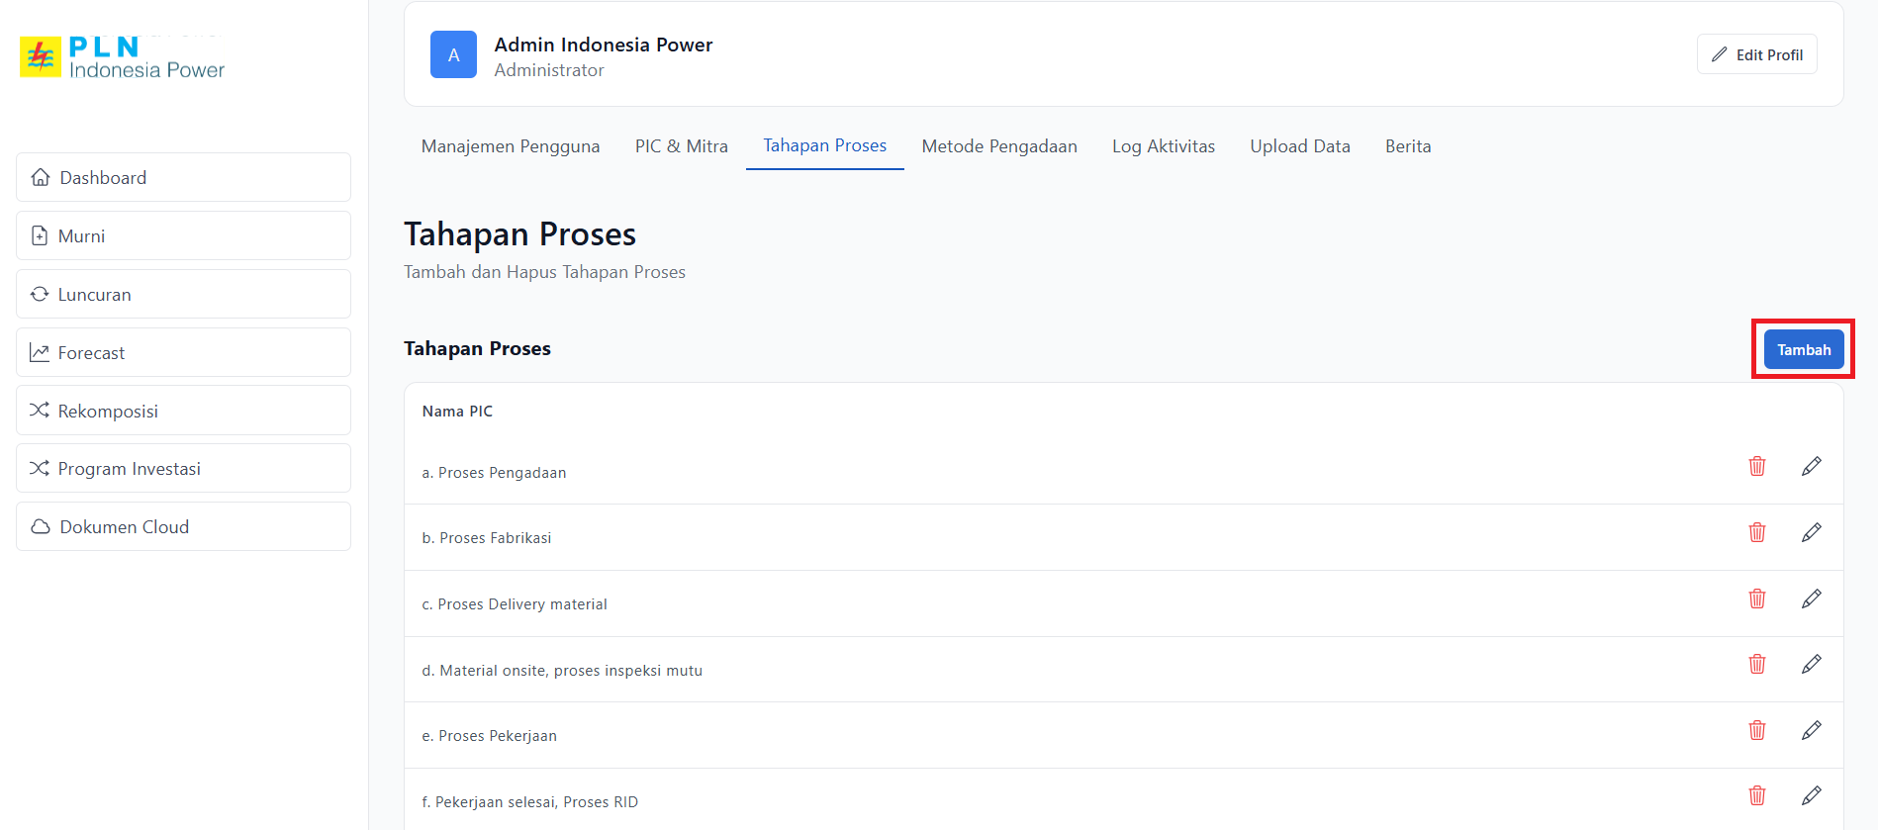This screenshot has width=1878, height=830.
Task: Edit the Proses Pengadaan entry
Action: point(1811,466)
